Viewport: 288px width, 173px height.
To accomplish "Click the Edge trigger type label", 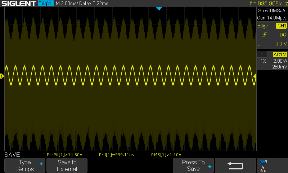I will [x=262, y=26].
